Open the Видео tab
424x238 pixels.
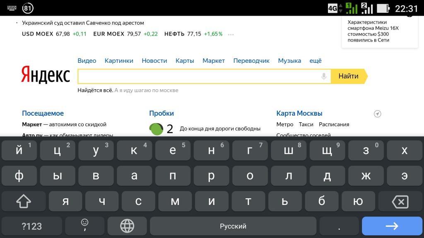pyautogui.click(x=87, y=61)
